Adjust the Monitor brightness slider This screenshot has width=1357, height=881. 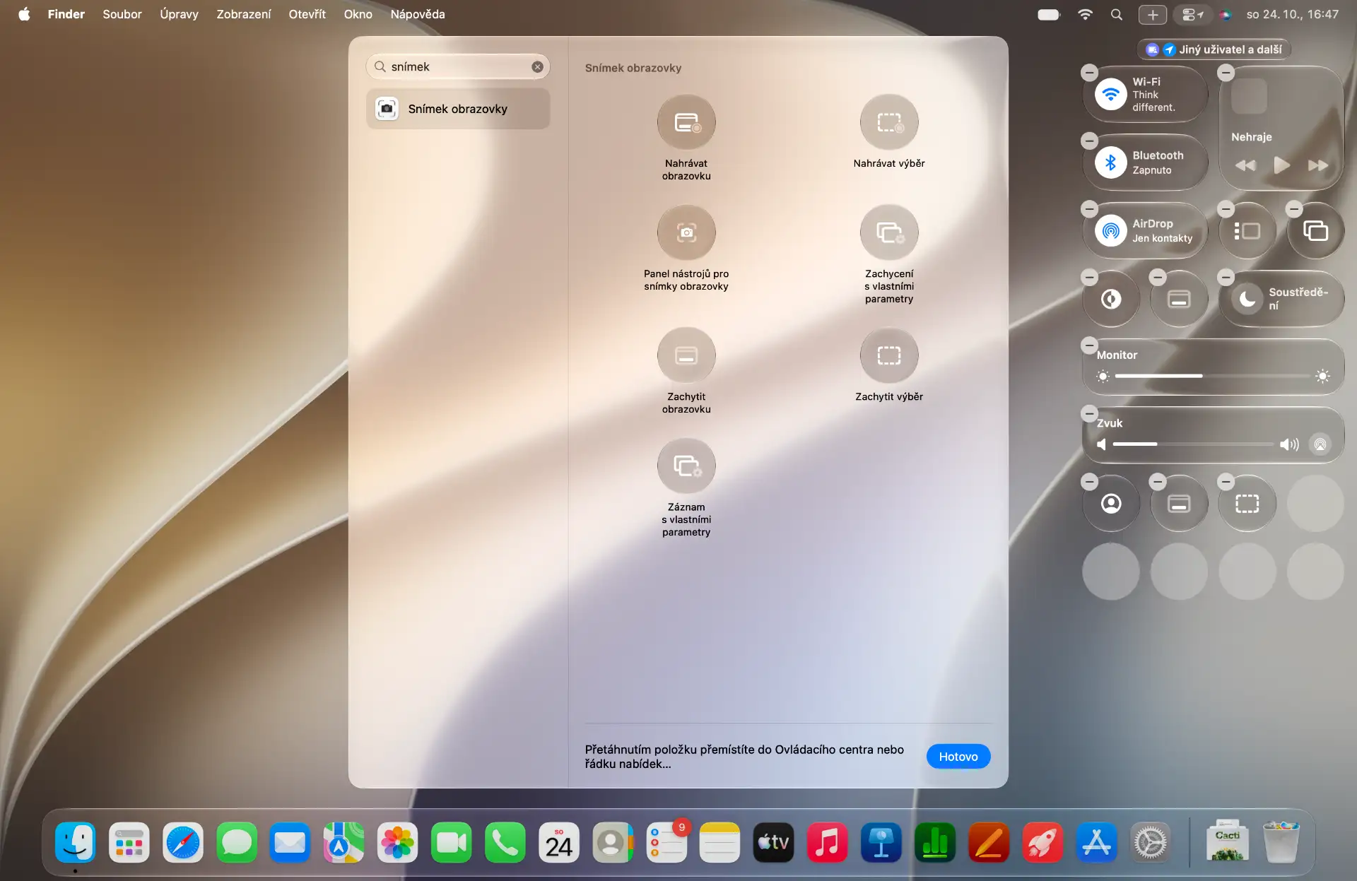1213,377
